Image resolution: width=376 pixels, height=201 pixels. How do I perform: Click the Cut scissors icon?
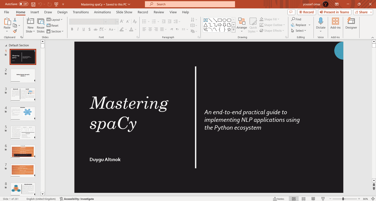[x=15, y=20]
